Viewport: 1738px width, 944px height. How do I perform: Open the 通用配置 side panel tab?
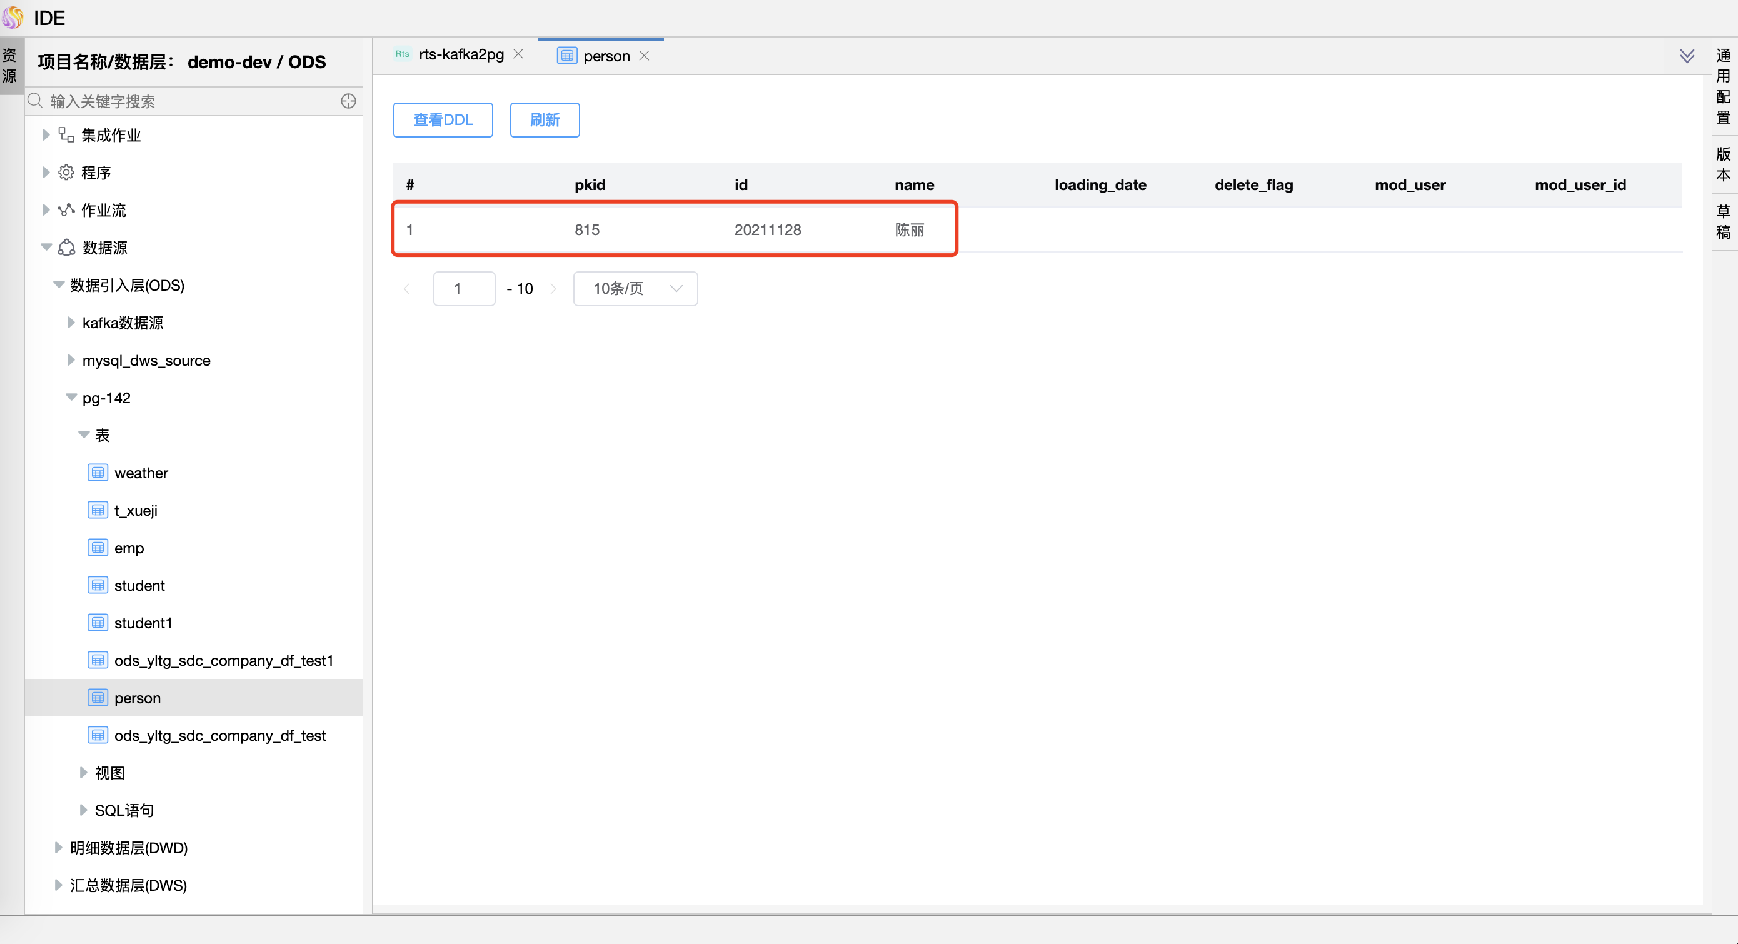[1723, 86]
